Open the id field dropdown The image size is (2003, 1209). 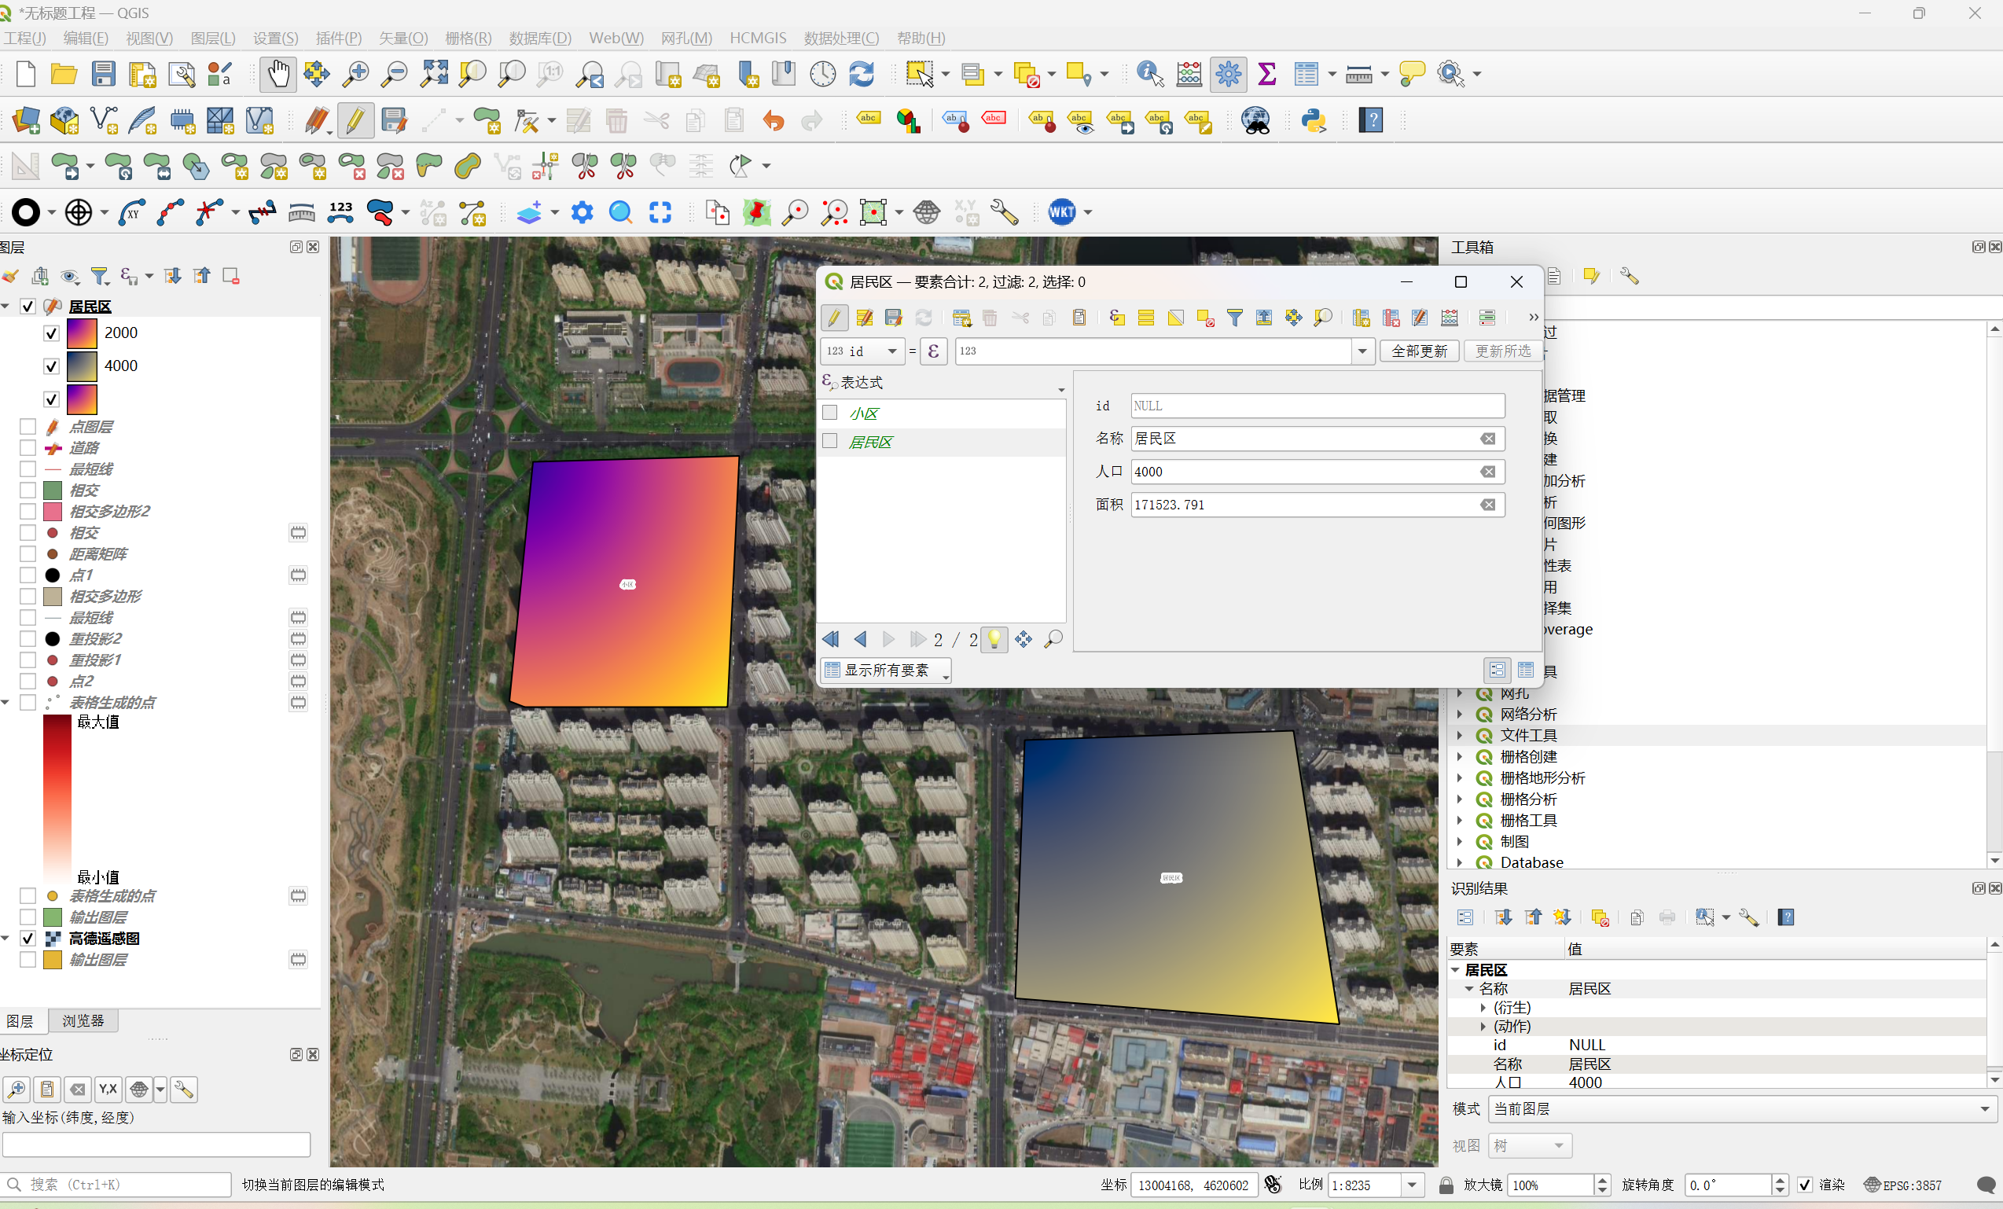(x=891, y=351)
